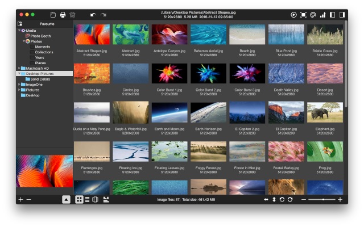364x227 pixels.
Task: Increase thumbnail size with the plus icon
Action: (x=340, y=199)
